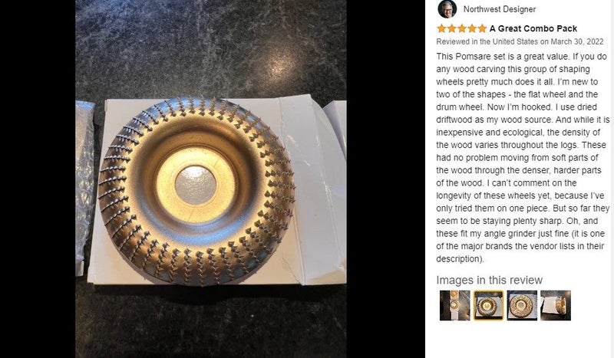Screen dimensions: 614x358
Task: Click the vertical scrollbar at right edge
Action: pos(612,179)
